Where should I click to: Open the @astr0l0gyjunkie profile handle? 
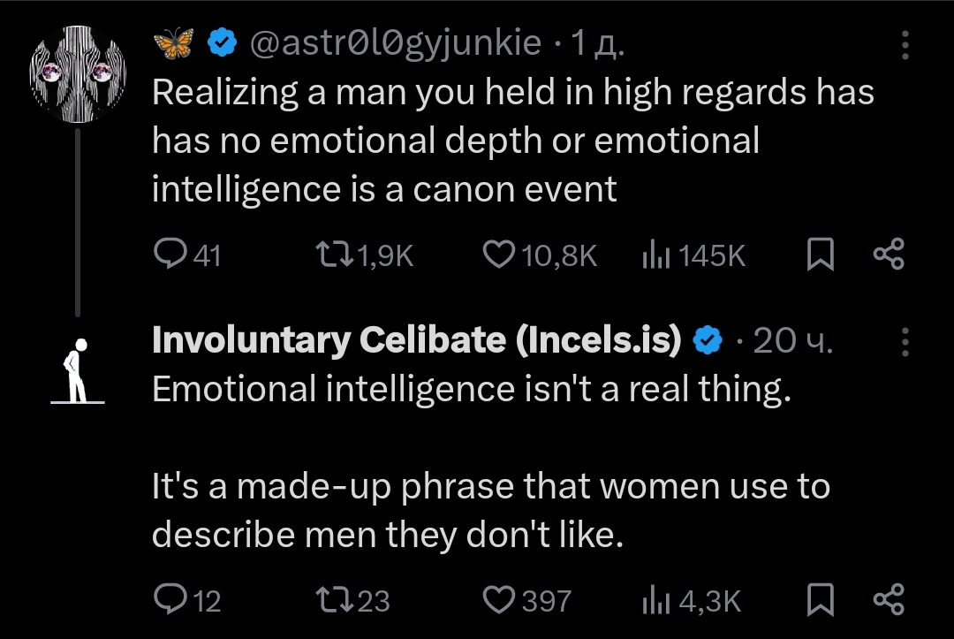pyautogui.click(x=395, y=43)
